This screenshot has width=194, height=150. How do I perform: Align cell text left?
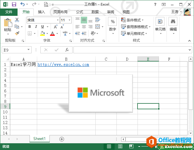[78, 27]
